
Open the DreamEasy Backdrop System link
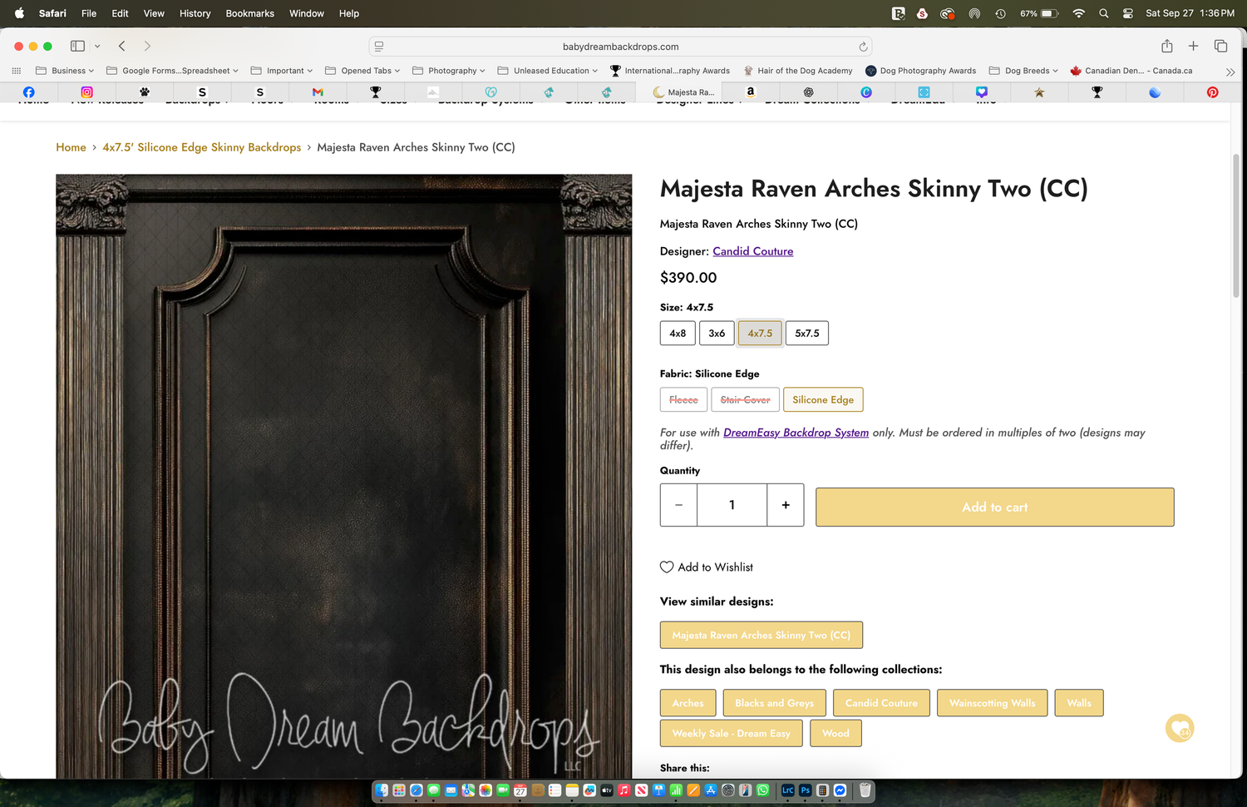coord(796,433)
